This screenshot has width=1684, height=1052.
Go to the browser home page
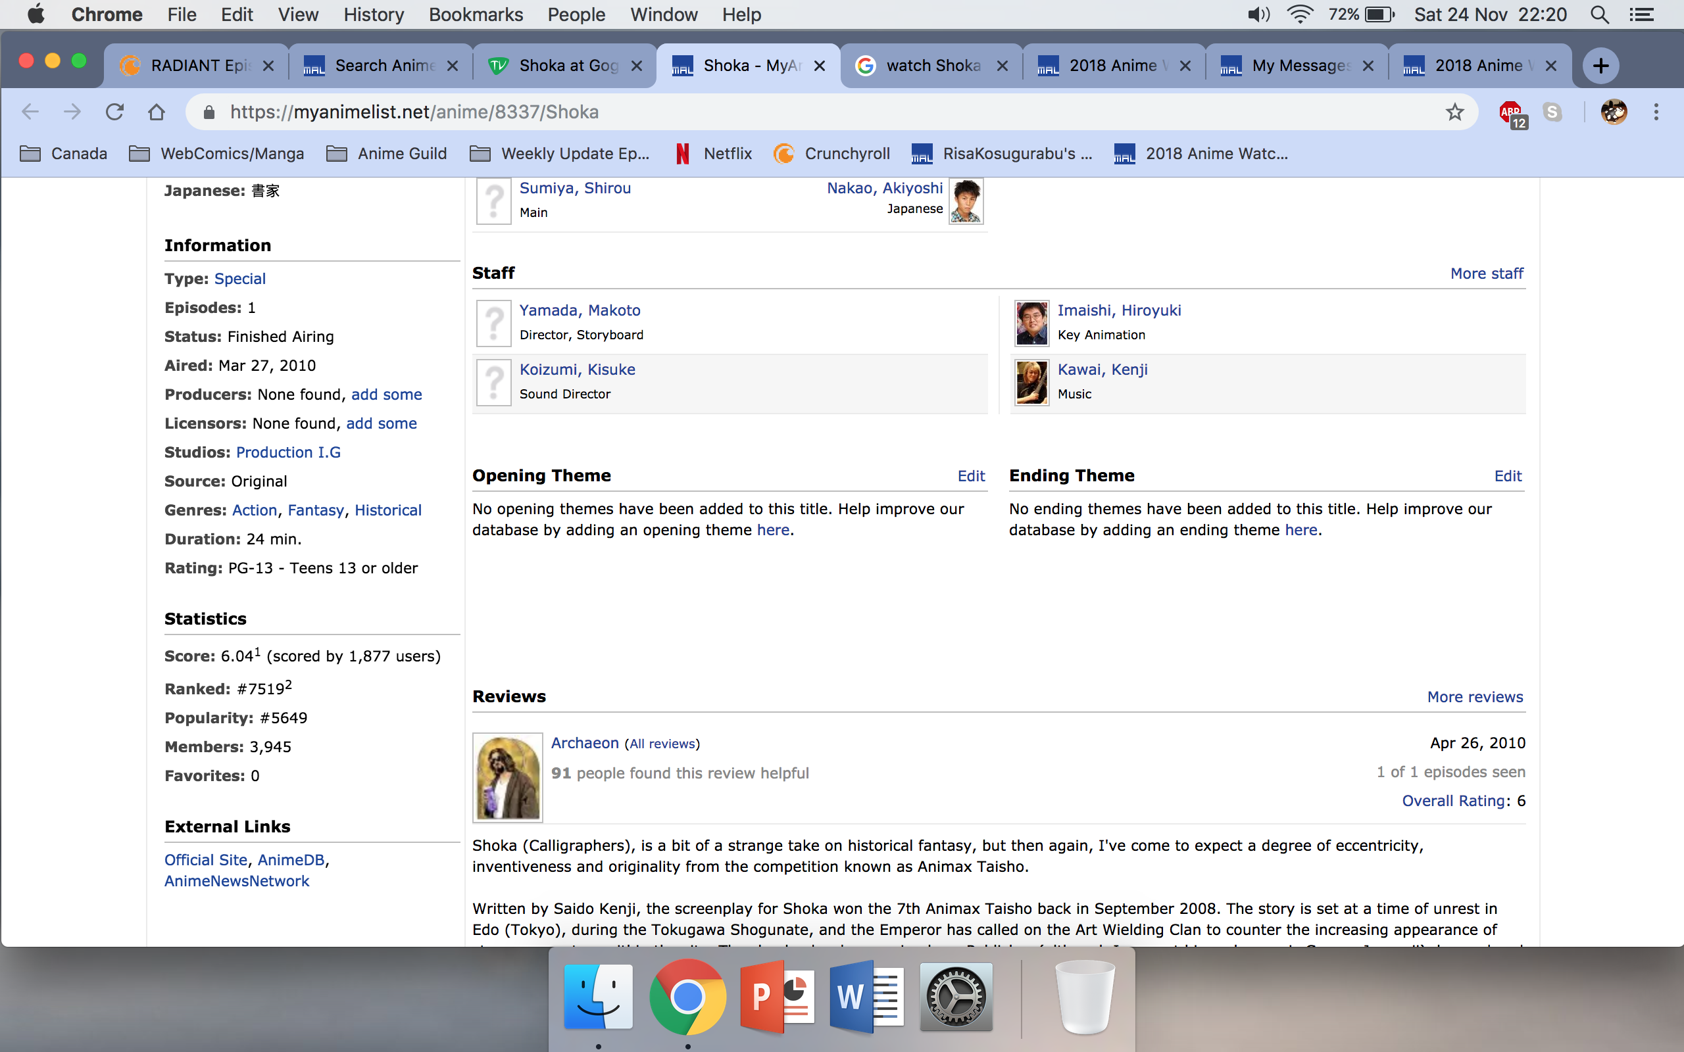click(157, 112)
